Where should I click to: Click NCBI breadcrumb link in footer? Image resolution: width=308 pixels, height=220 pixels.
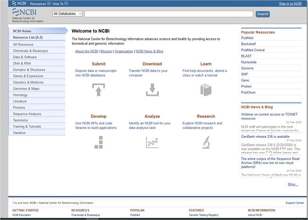coord(33,203)
